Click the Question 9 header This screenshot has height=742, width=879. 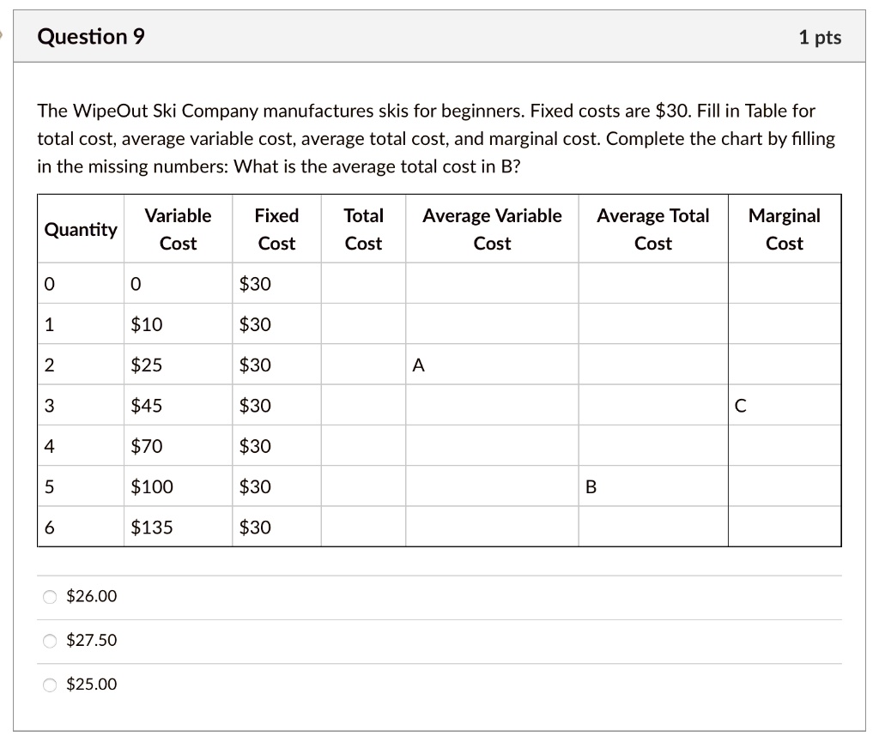(x=91, y=37)
